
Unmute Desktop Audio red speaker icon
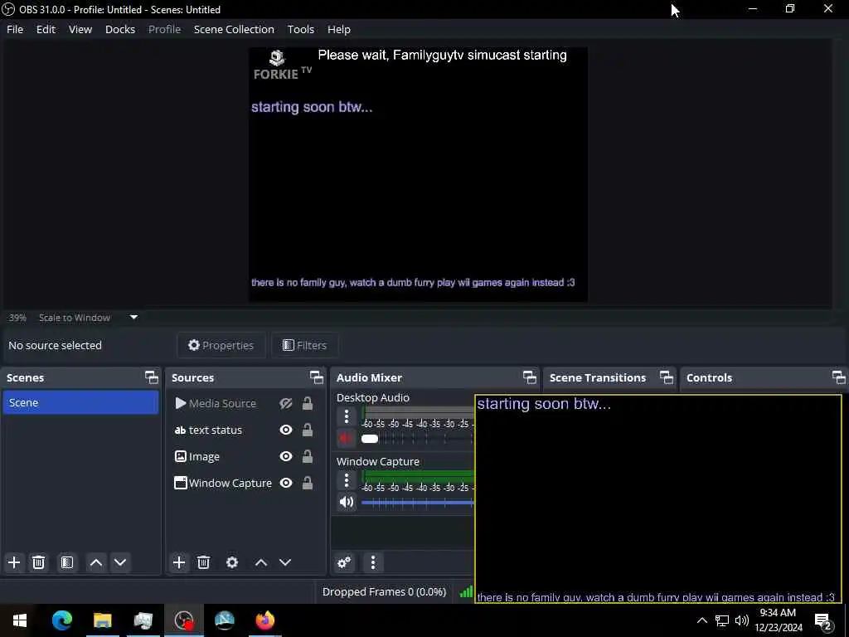347,438
